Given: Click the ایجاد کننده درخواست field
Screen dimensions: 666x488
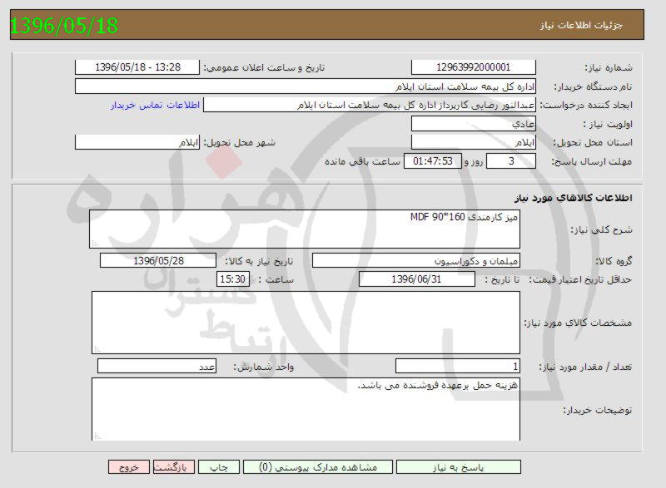Looking at the screenshot, I should point(370,106).
